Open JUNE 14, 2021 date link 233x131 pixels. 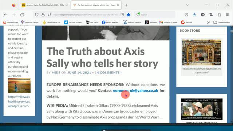coord(79,72)
